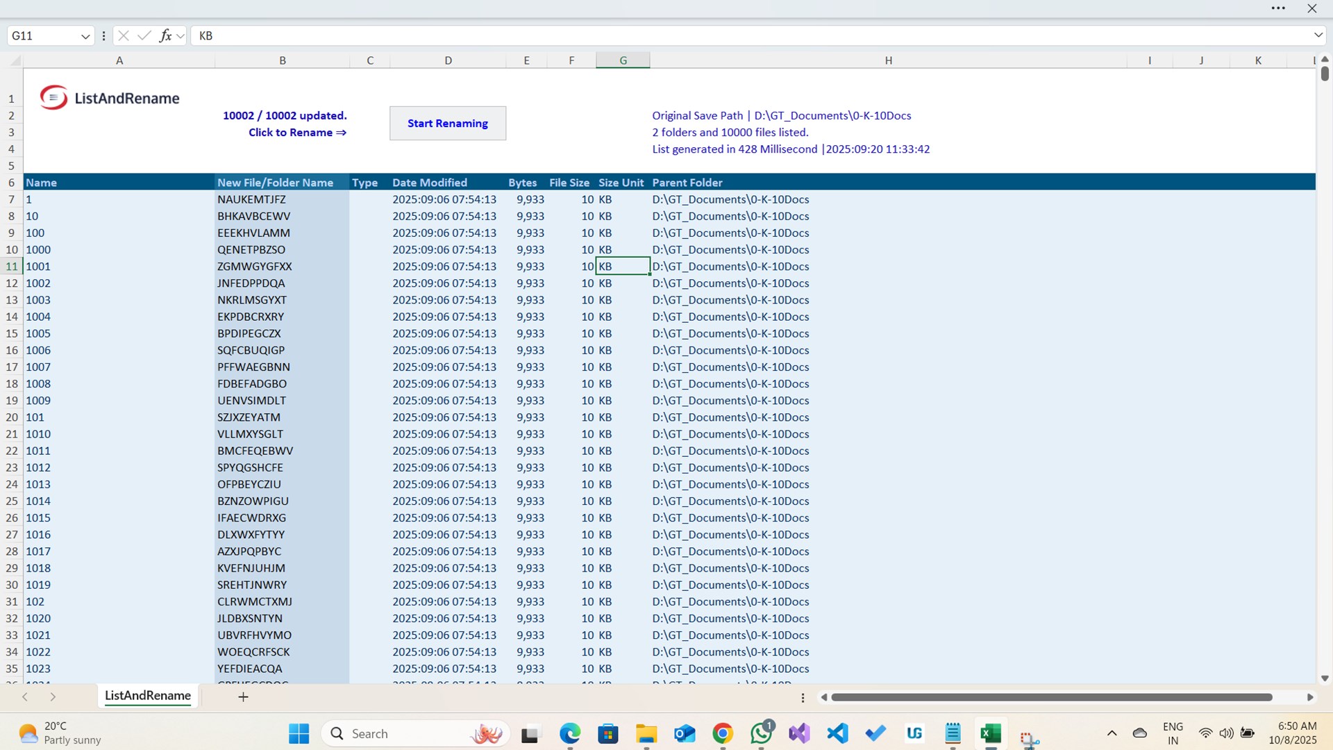Click the 'Click to Rename ⇒' text
The height and width of the screenshot is (750, 1333).
pos(297,133)
